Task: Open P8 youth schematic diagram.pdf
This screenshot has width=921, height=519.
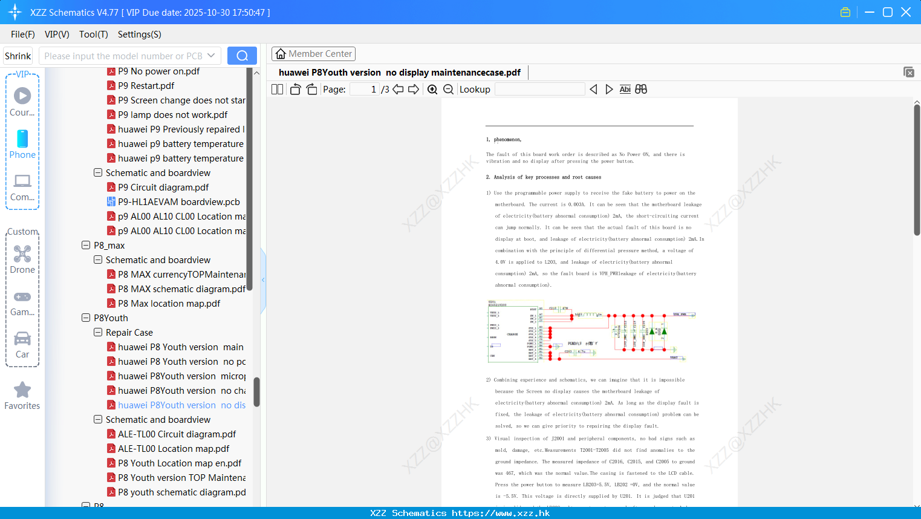Action: tap(176, 492)
